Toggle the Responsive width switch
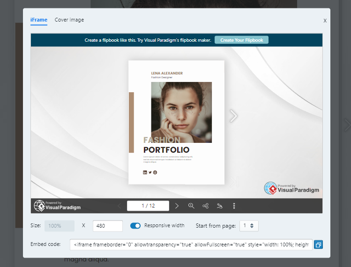This screenshot has width=351, height=267. pos(135,226)
